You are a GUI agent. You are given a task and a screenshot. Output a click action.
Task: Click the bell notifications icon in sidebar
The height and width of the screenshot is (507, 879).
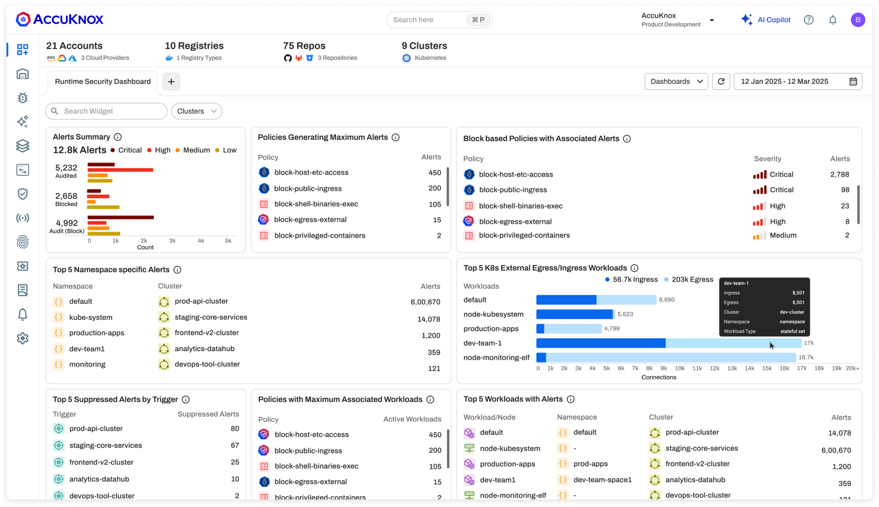(x=22, y=314)
